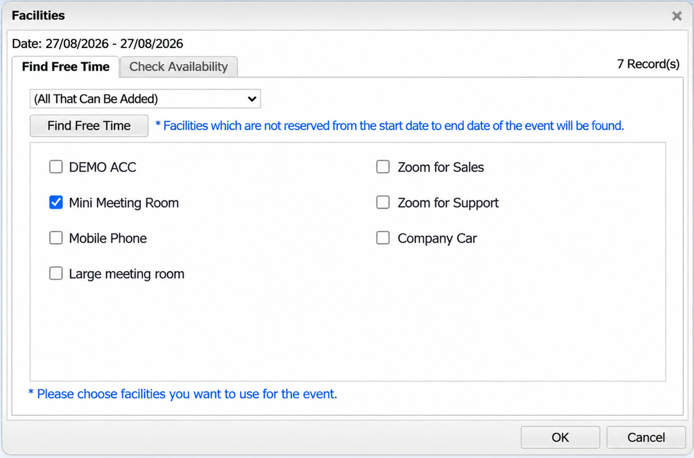Click the Zoom for Sales label text

(x=441, y=167)
